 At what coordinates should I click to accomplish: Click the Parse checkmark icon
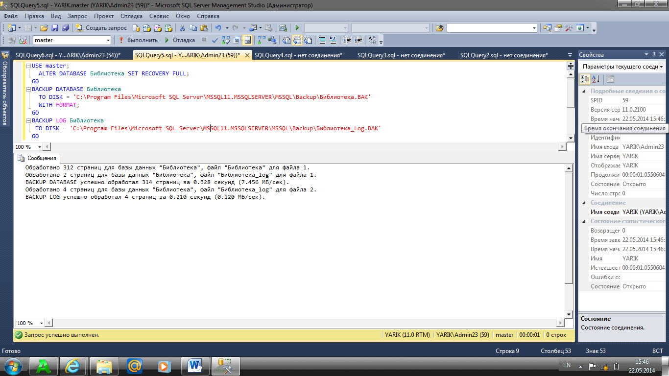(x=214, y=40)
